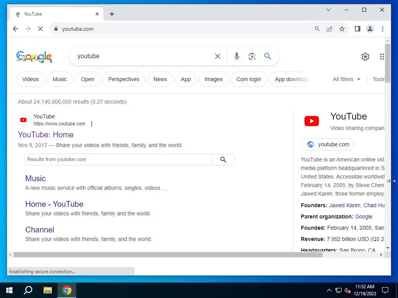The image size is (398, 298).
Task: Select the App filter chip
Action: pyautogui.click(x=186, y=79)
